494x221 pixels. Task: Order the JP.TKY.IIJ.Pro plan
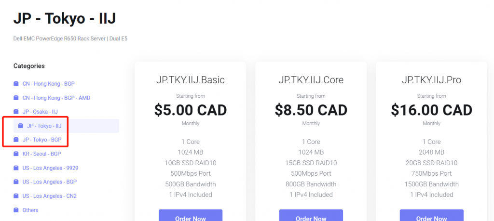tap(432, 216)
